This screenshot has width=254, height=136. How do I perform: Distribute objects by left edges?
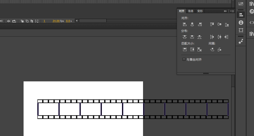(x=212, y=37)
